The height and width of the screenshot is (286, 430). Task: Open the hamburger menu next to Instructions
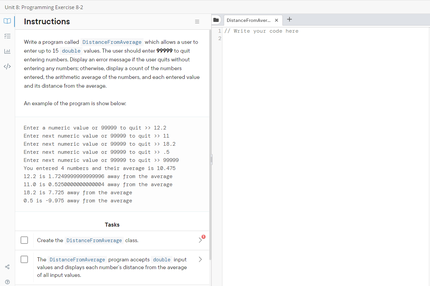pyautogui.click(x=197, y=22)
